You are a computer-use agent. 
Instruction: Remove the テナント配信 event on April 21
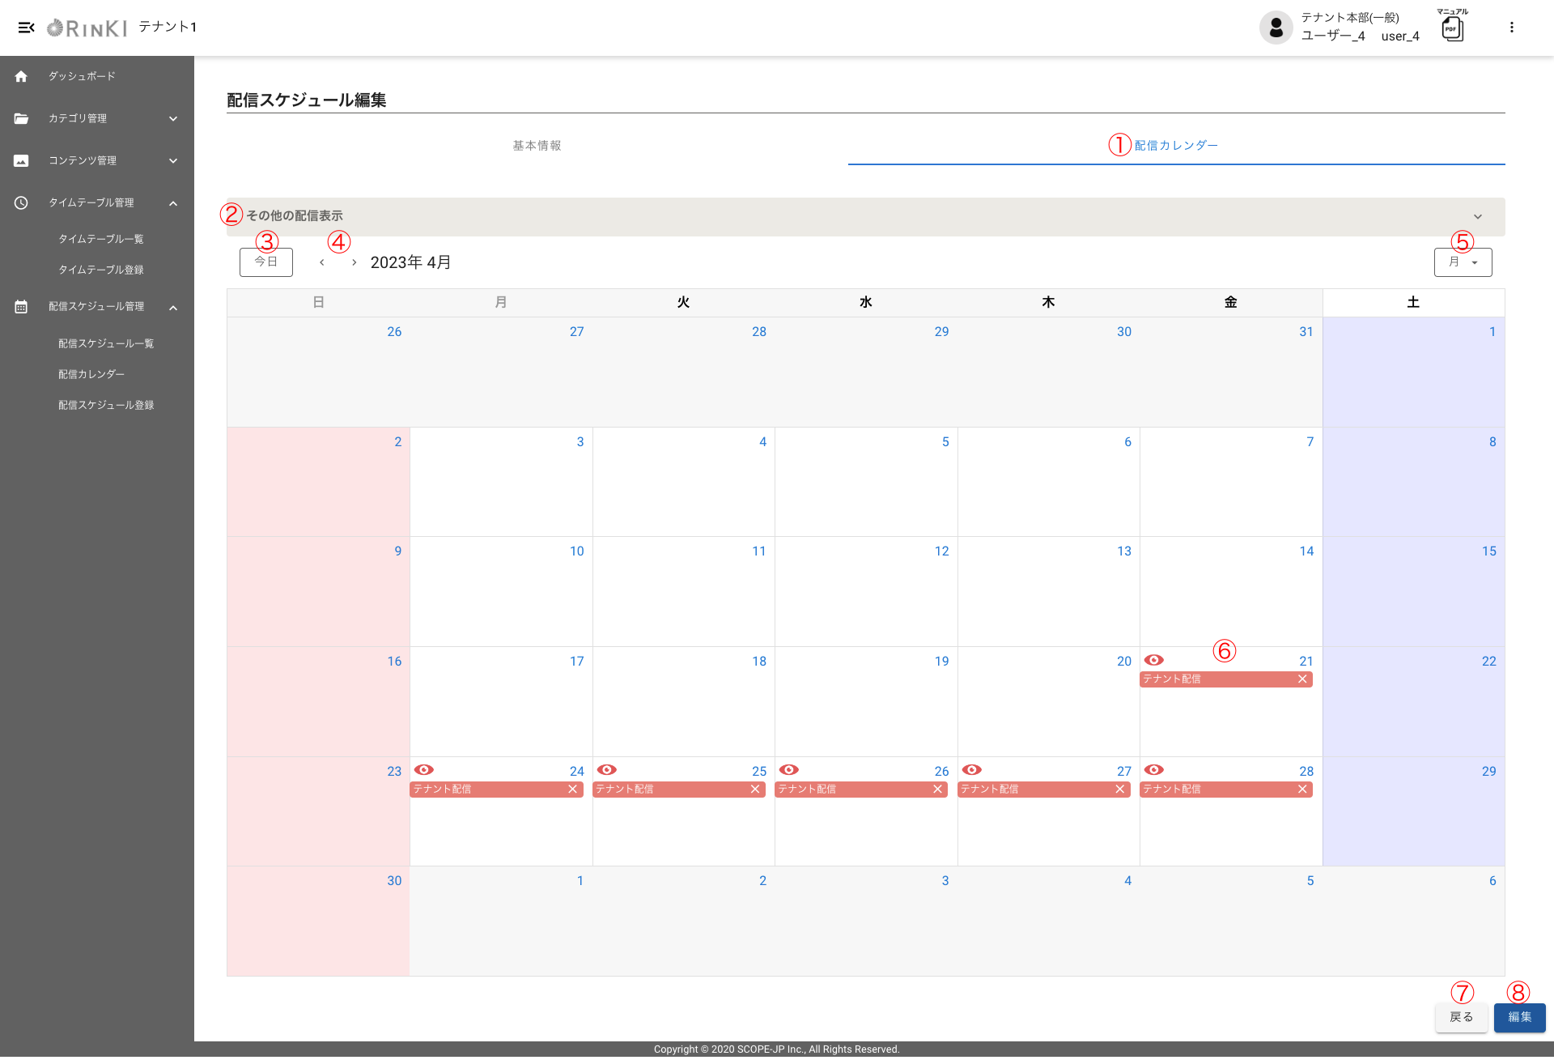[1302, 679]
